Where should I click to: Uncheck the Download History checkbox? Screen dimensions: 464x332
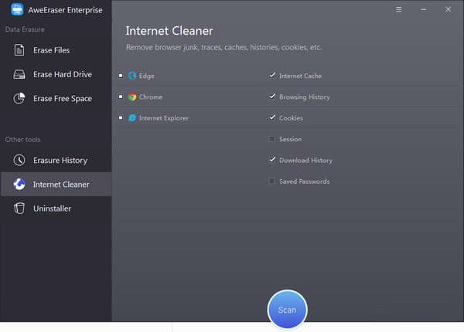click(271, 161)
